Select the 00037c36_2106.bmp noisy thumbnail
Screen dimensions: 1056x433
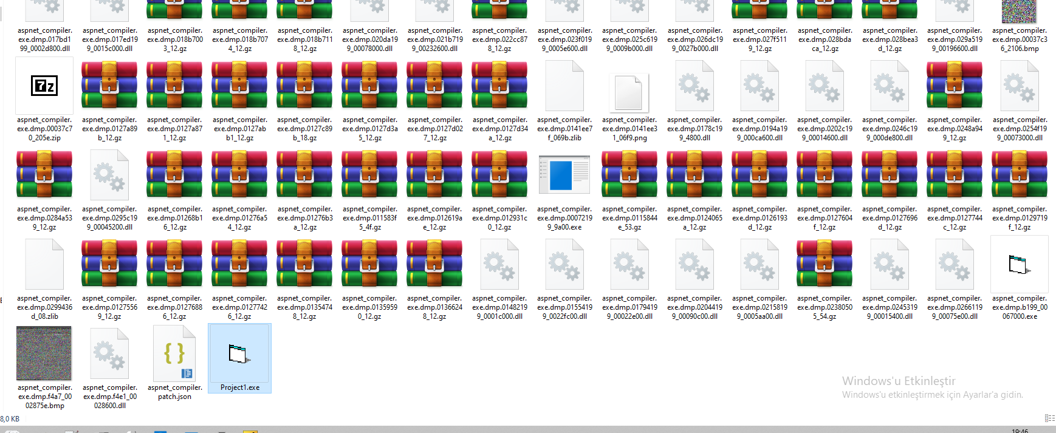pos(1019,12)
